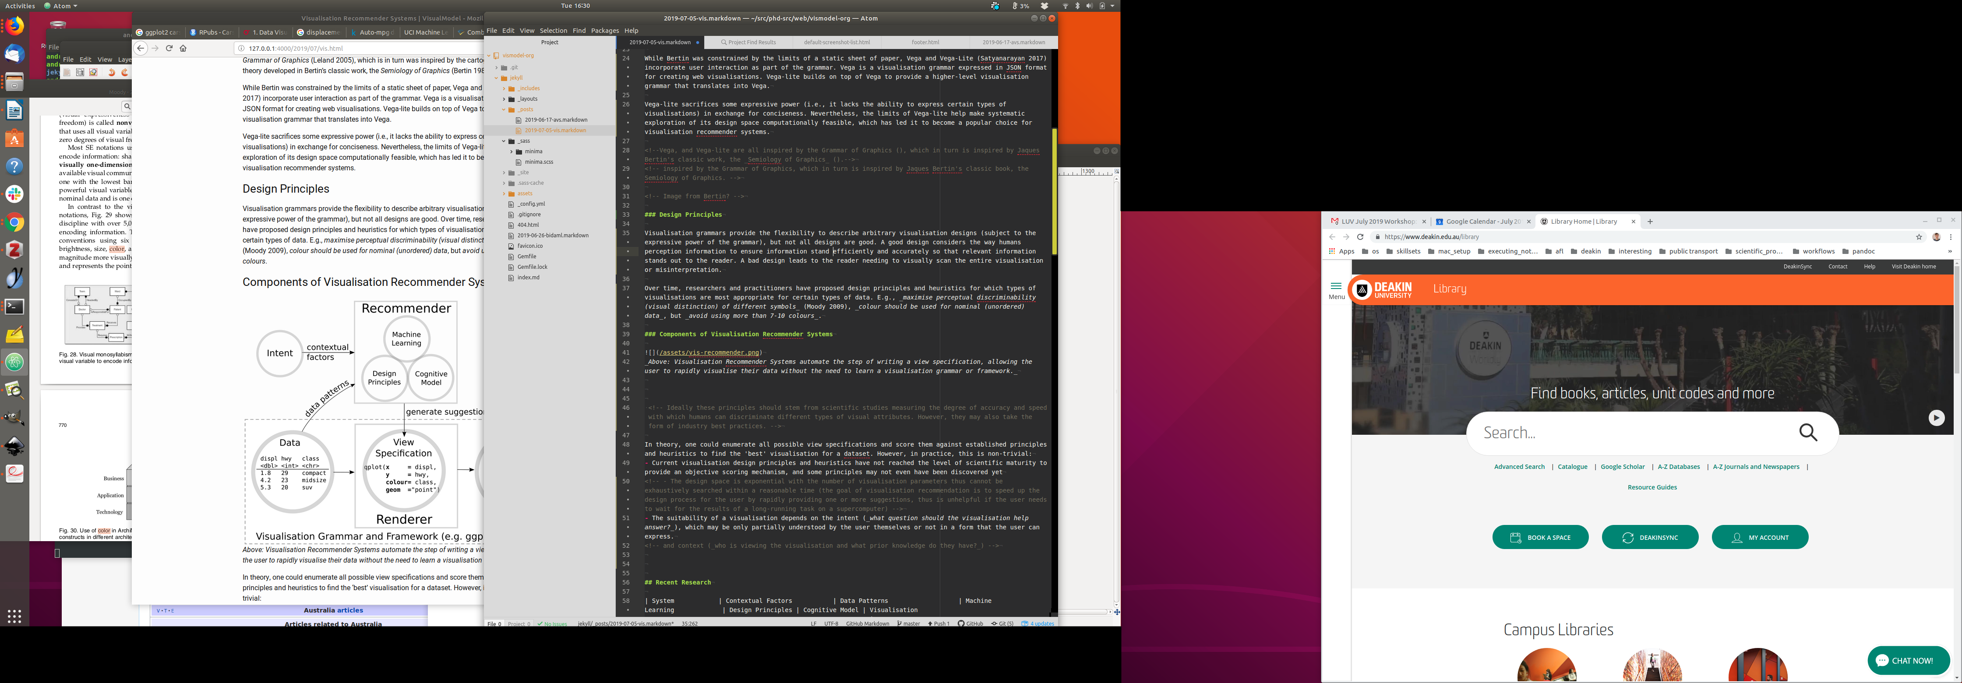Toggle File 0 linter scope in status bar
1962x683 pixels.
494,623
